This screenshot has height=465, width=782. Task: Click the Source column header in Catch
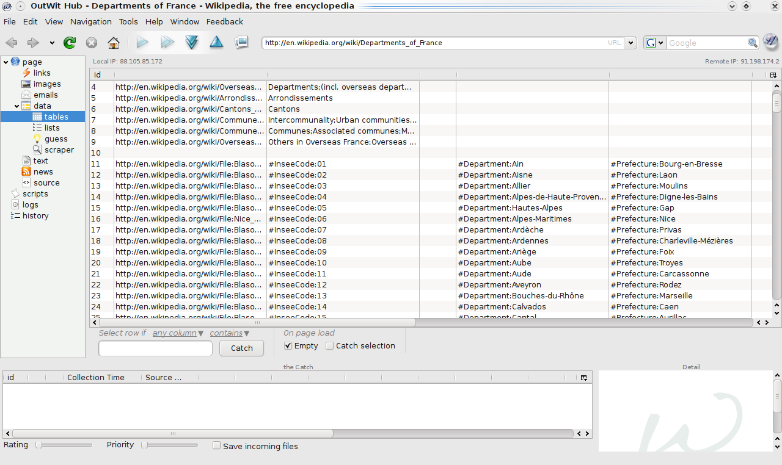click(x=169, y=378)
